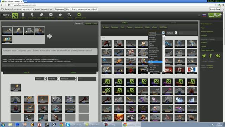Switch inventory to the Steam tab

pos(73,73)
